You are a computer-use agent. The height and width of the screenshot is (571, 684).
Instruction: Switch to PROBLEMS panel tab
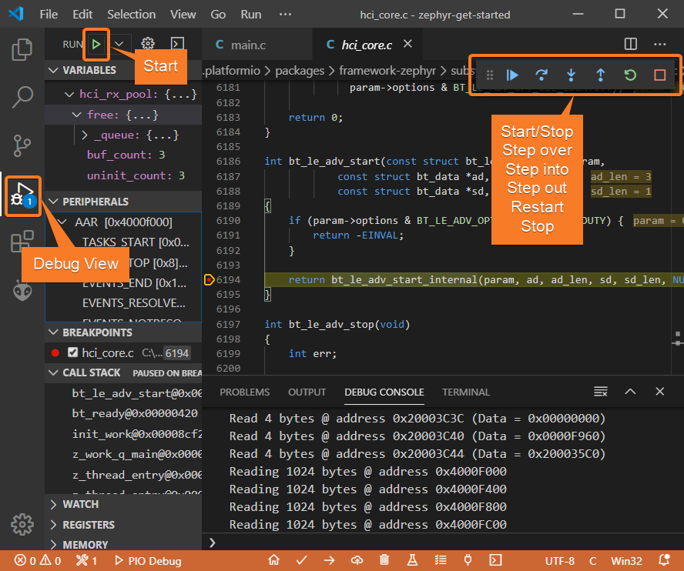[244, 392]
